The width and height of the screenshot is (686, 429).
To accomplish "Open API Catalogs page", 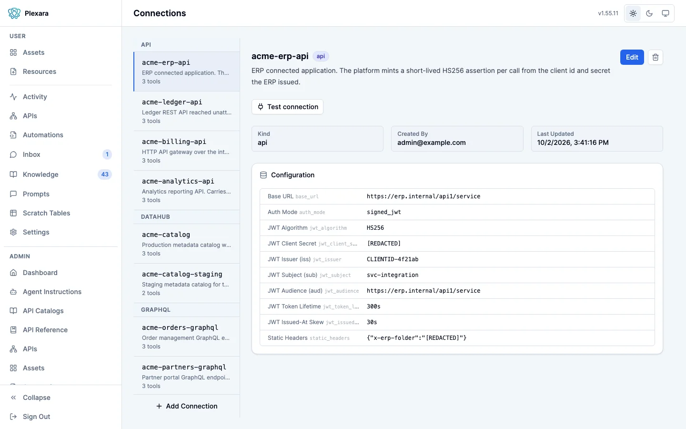I will pyautogui.click(x=61, y=311).
